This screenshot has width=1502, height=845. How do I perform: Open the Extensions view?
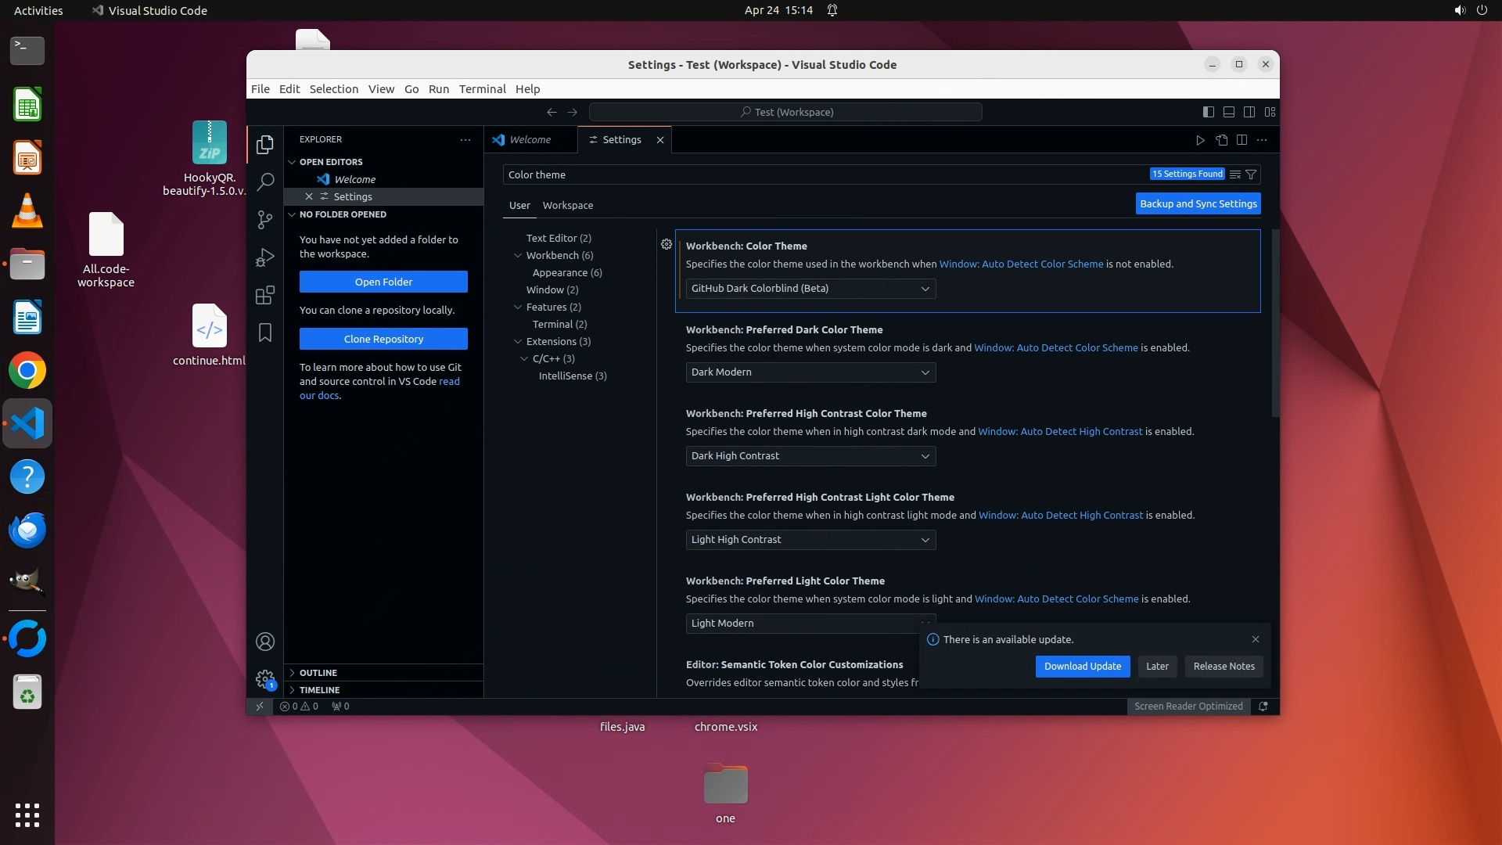click(x=265, y=295)
